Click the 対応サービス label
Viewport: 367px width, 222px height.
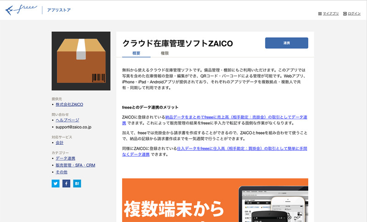62,137
